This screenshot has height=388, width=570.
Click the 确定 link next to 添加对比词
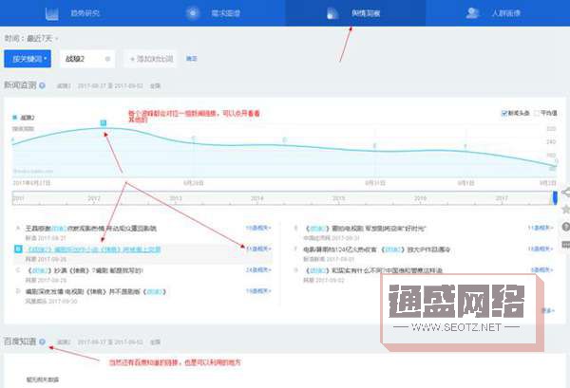point(192,59)
